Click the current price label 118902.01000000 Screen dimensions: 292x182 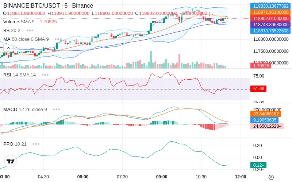tap(270, 19)
